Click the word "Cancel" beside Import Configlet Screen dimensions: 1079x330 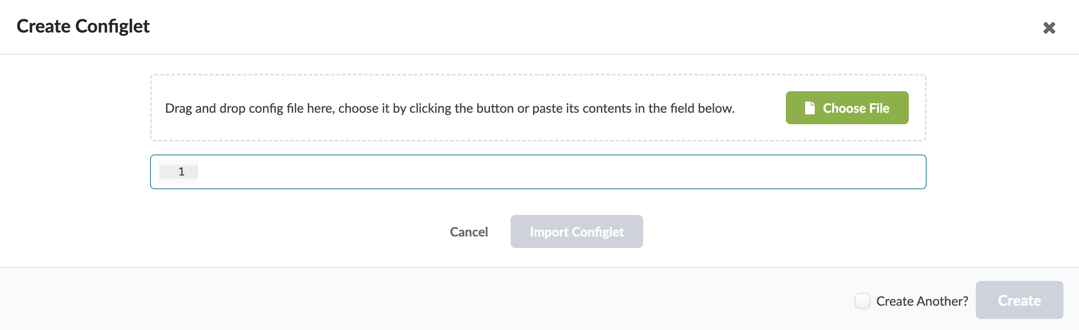pyautogui.click(x=469, y=232)
